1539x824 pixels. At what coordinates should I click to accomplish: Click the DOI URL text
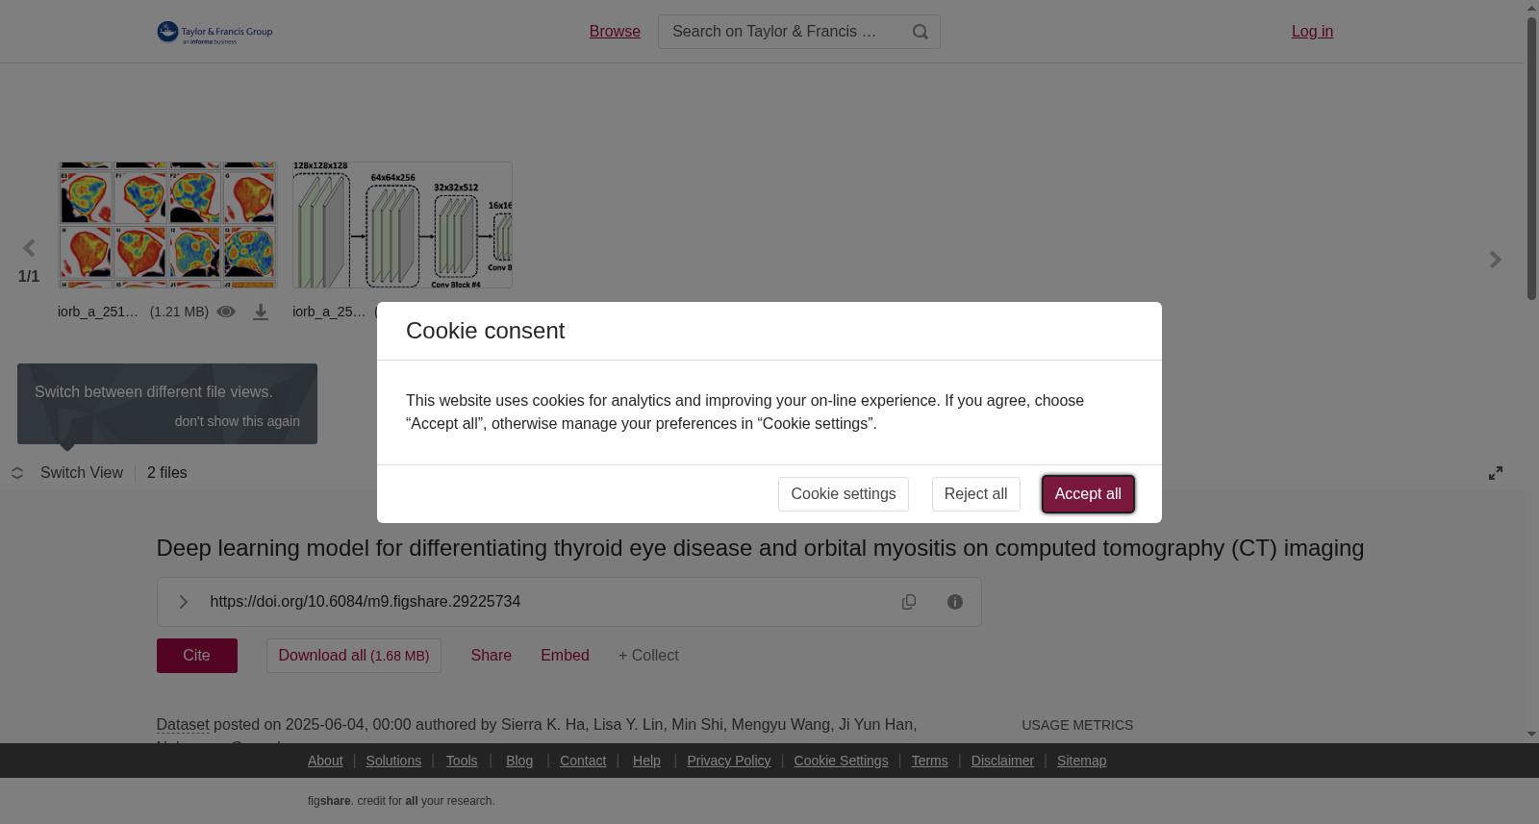366,602
